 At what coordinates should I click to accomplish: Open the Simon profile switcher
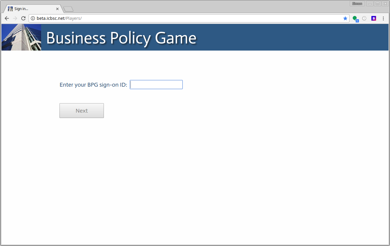pos(357,4)
